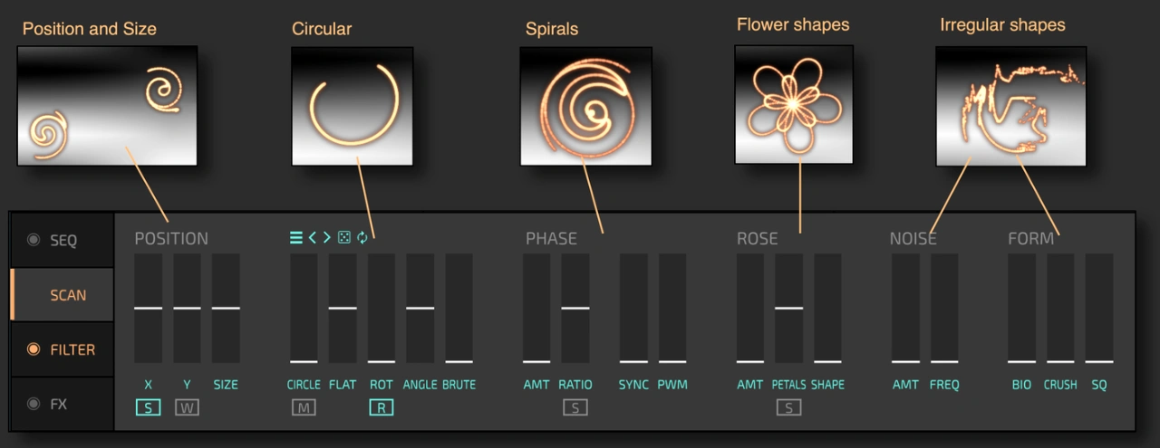Screen dimensions: 1160x448
Task: Go to next preset with right arrow
Action: [x=327, y=238]
